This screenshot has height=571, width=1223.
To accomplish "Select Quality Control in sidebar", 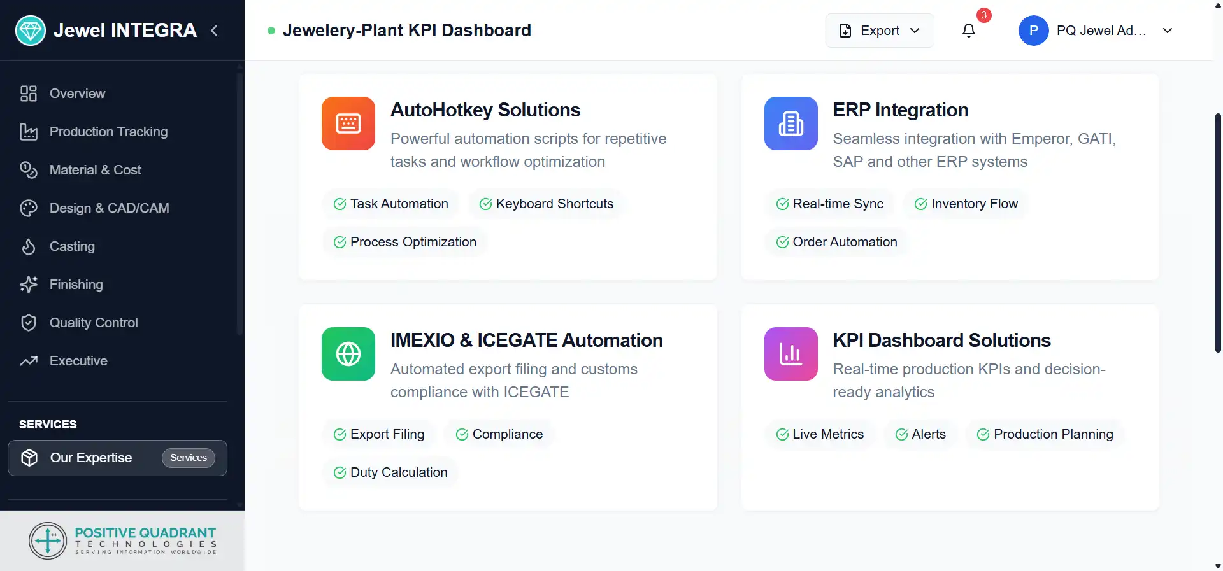I will (x=117, y=323).
